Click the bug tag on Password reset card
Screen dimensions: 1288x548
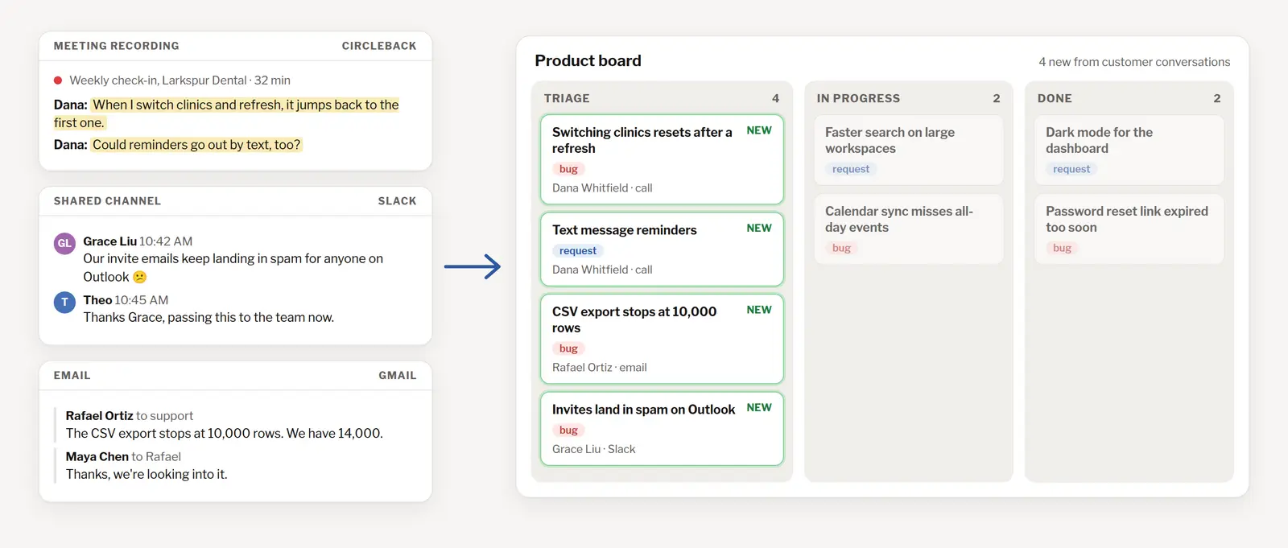click(1062, 248)
